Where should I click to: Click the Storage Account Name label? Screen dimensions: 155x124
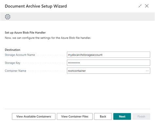click(20, 55)
